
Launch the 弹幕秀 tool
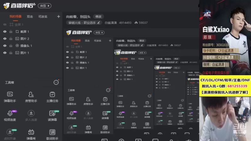point(31,134)
